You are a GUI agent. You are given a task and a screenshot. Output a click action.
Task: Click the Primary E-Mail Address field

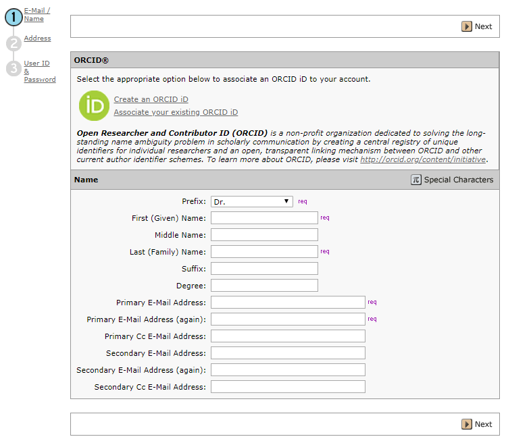click(288, 303)
